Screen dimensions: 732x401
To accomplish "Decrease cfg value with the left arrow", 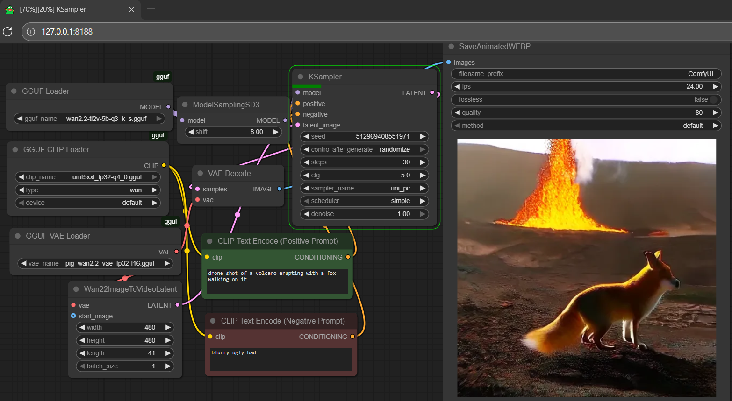I will pyautogui.click(x=307, y=176).
